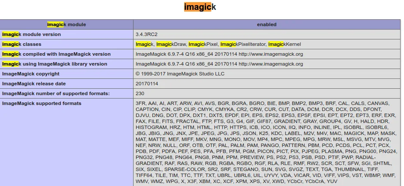The width and height of the screenshot is (404, 186).
Task: Select 'Imagick using ImageMagick library version' label
Action: click(x=55, y=64)
